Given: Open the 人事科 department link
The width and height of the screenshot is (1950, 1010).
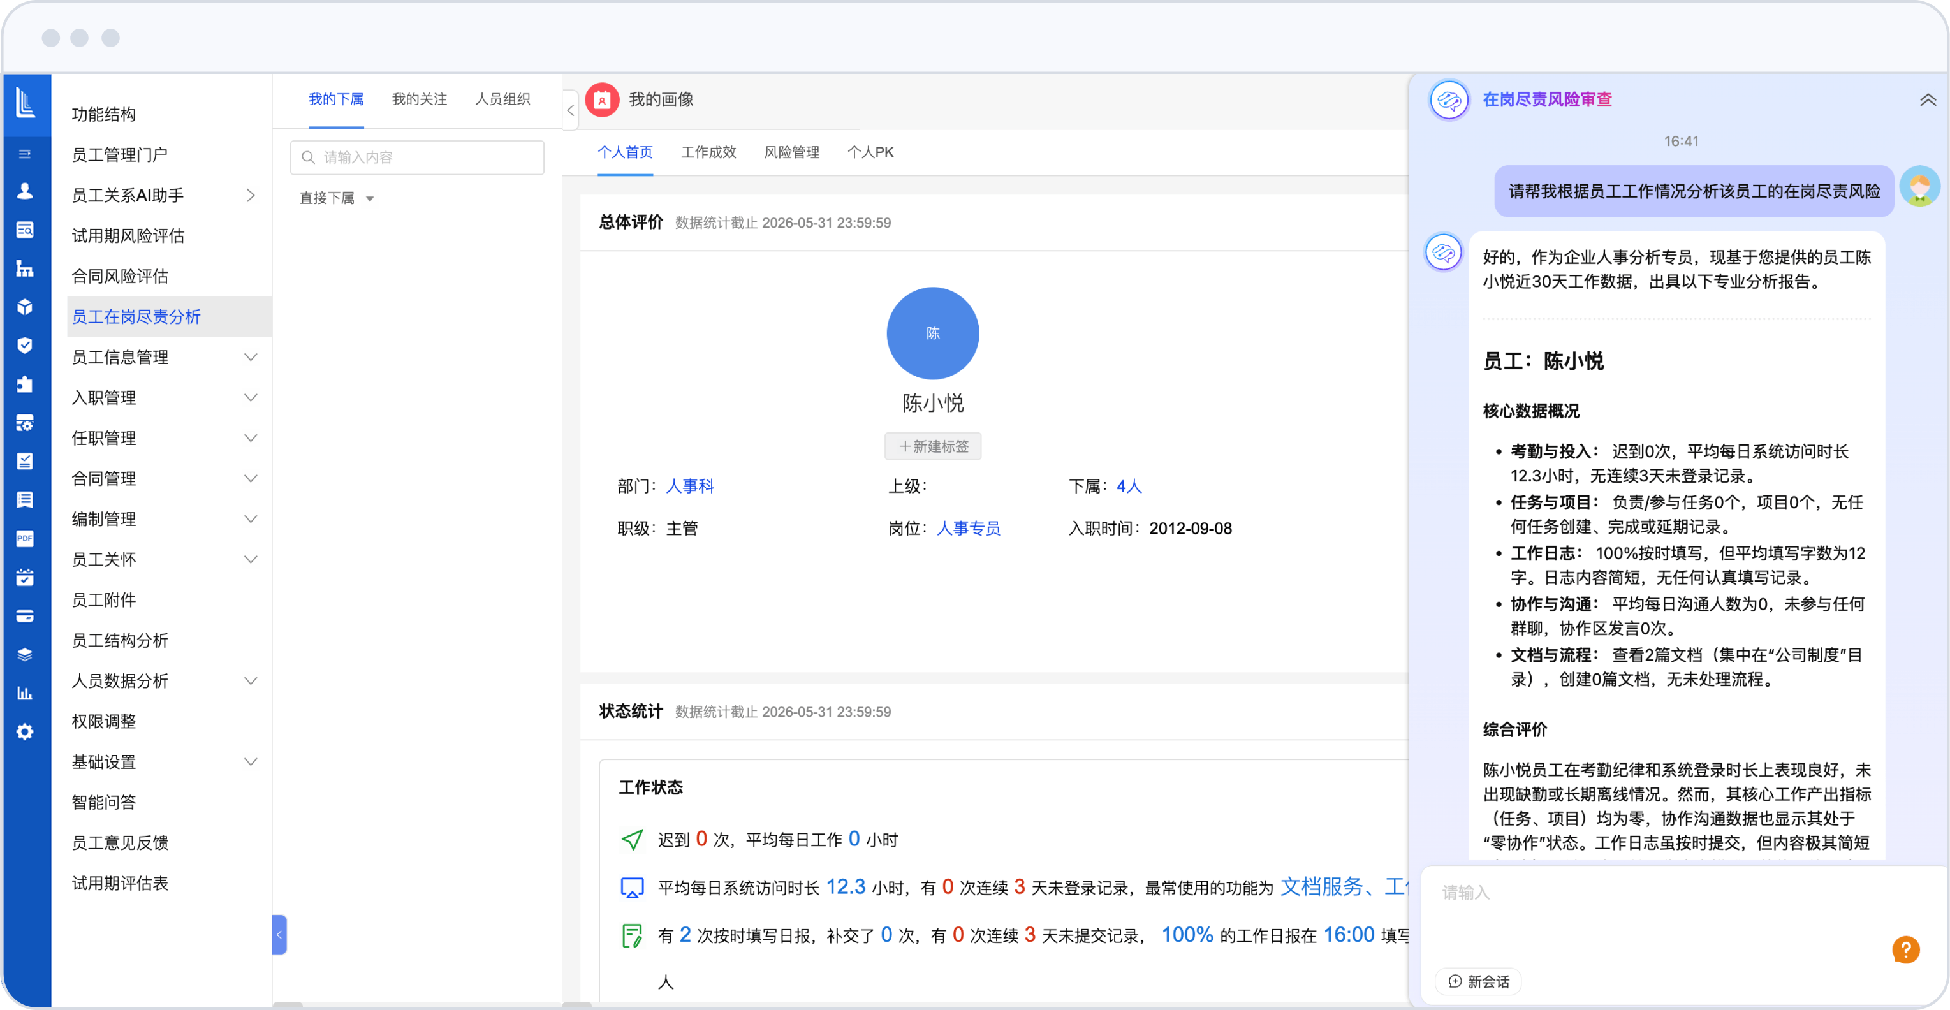Looking at the screenshot, I should (689, 486).
